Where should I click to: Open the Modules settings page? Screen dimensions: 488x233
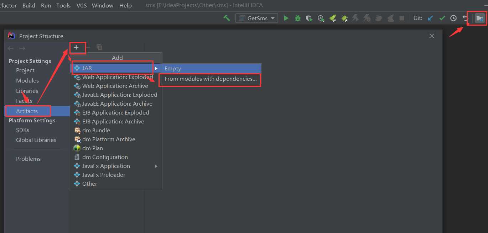point(27,81)
